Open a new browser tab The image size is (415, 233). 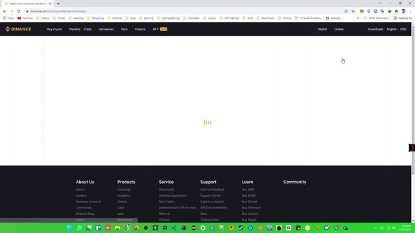pyautogui.click(x=58, y=4)
